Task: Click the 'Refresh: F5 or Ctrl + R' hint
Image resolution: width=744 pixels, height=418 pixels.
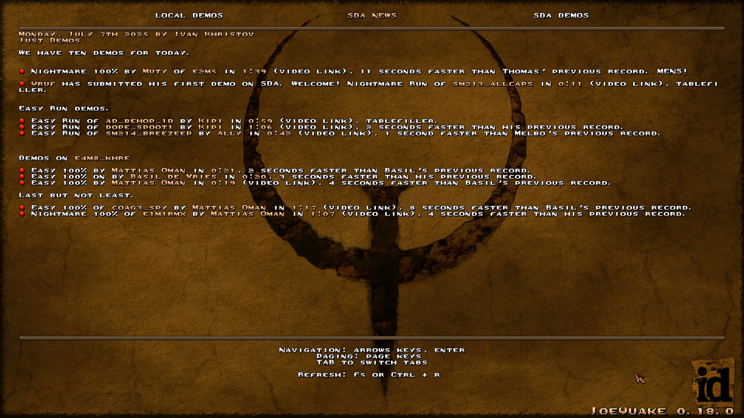Action: 369,375
